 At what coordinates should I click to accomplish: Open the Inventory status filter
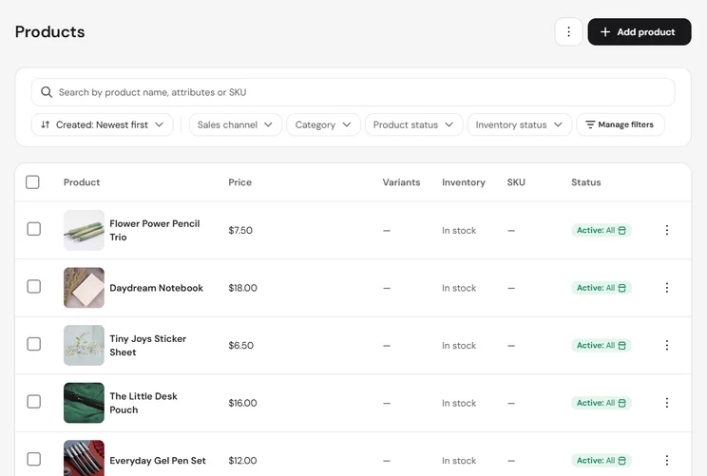(520, 124)
